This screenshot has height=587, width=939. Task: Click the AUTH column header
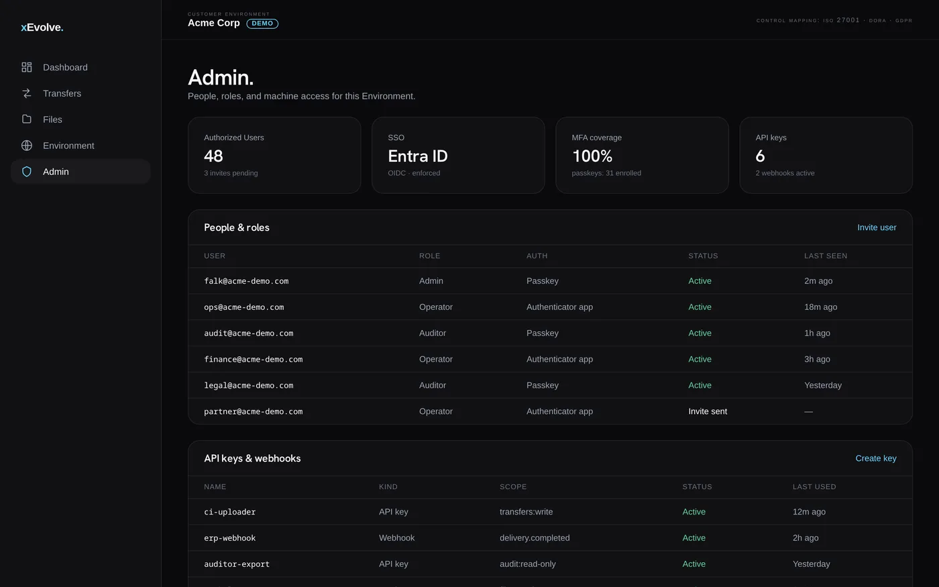point(537,256)
